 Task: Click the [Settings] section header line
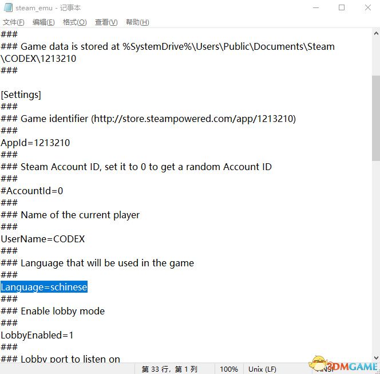21,95
